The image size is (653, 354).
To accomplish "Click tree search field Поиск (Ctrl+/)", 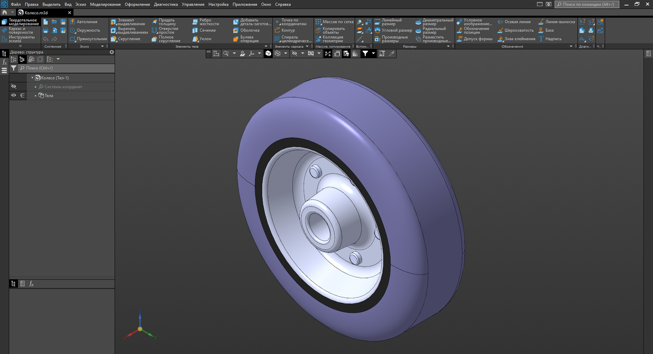I will pyautogui.click(x=66, y=69).
